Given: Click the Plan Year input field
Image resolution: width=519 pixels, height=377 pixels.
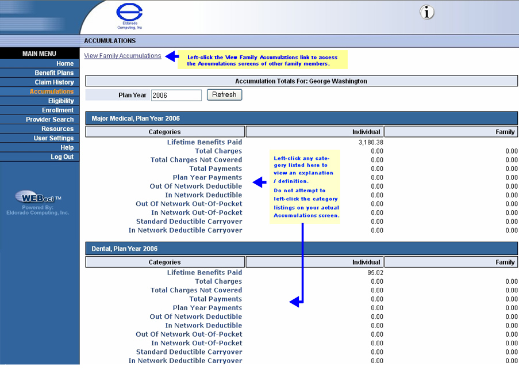Looking at the screenshot, I should pos(176,95).
